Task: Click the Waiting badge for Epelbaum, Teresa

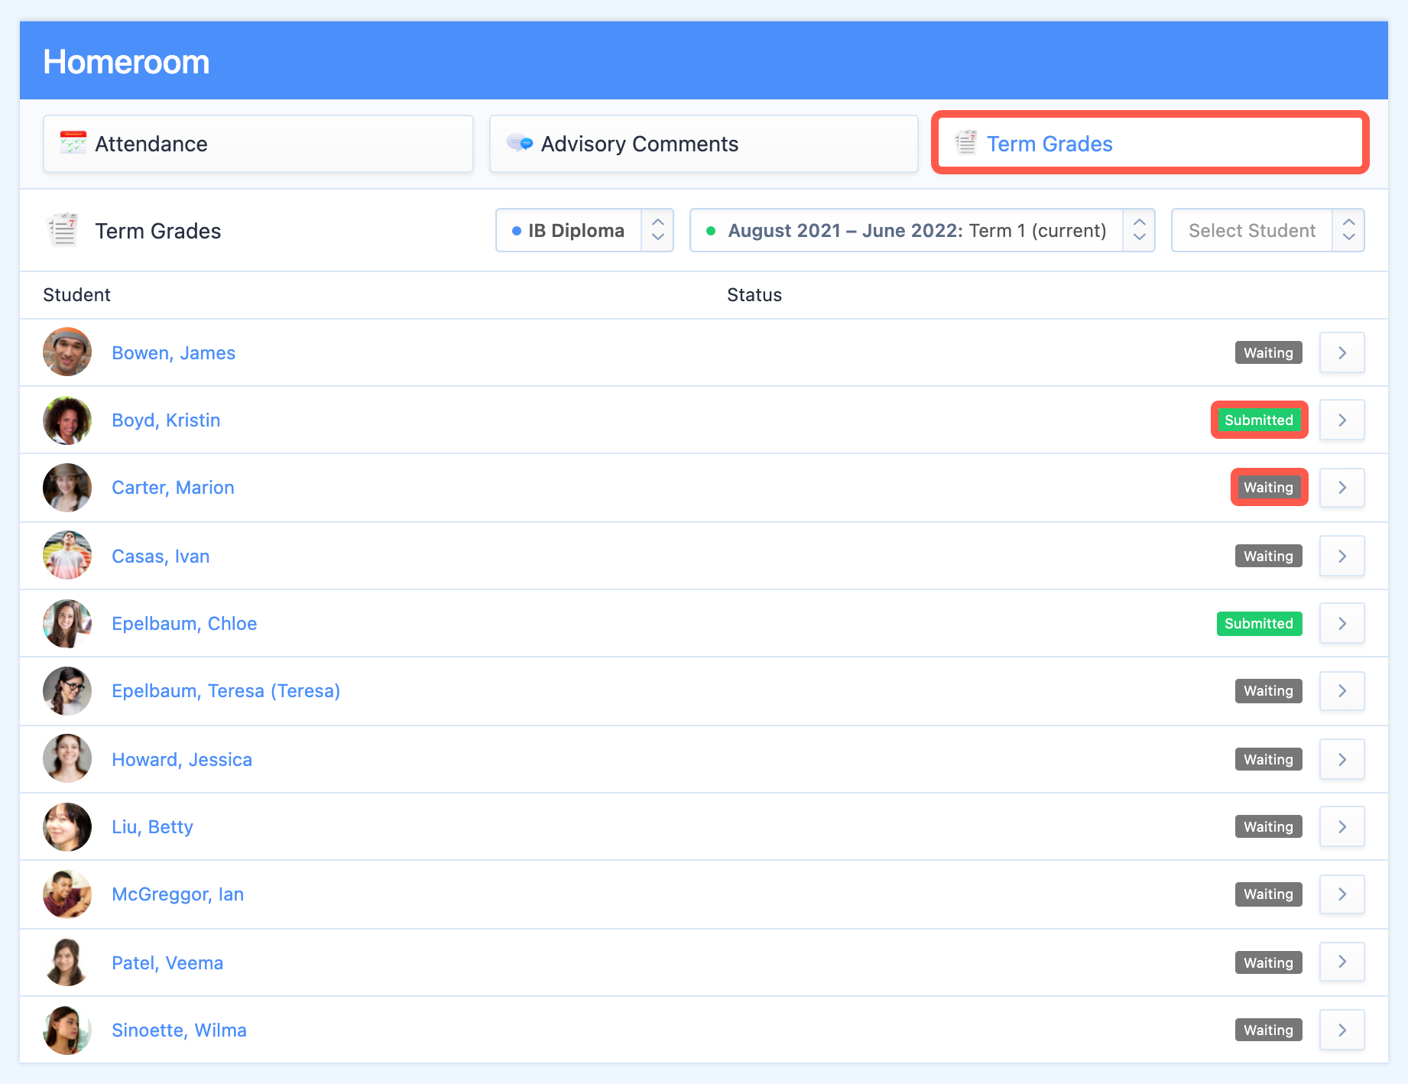Action: pos(1268,690)
